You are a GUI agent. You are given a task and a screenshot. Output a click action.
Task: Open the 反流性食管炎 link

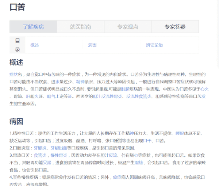click(139, 96)
